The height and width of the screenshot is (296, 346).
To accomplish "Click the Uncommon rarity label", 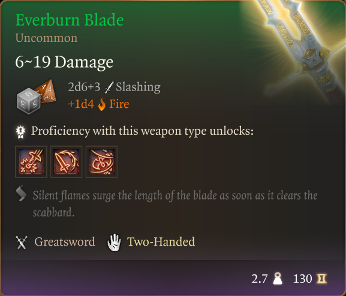I will (46, 38).
